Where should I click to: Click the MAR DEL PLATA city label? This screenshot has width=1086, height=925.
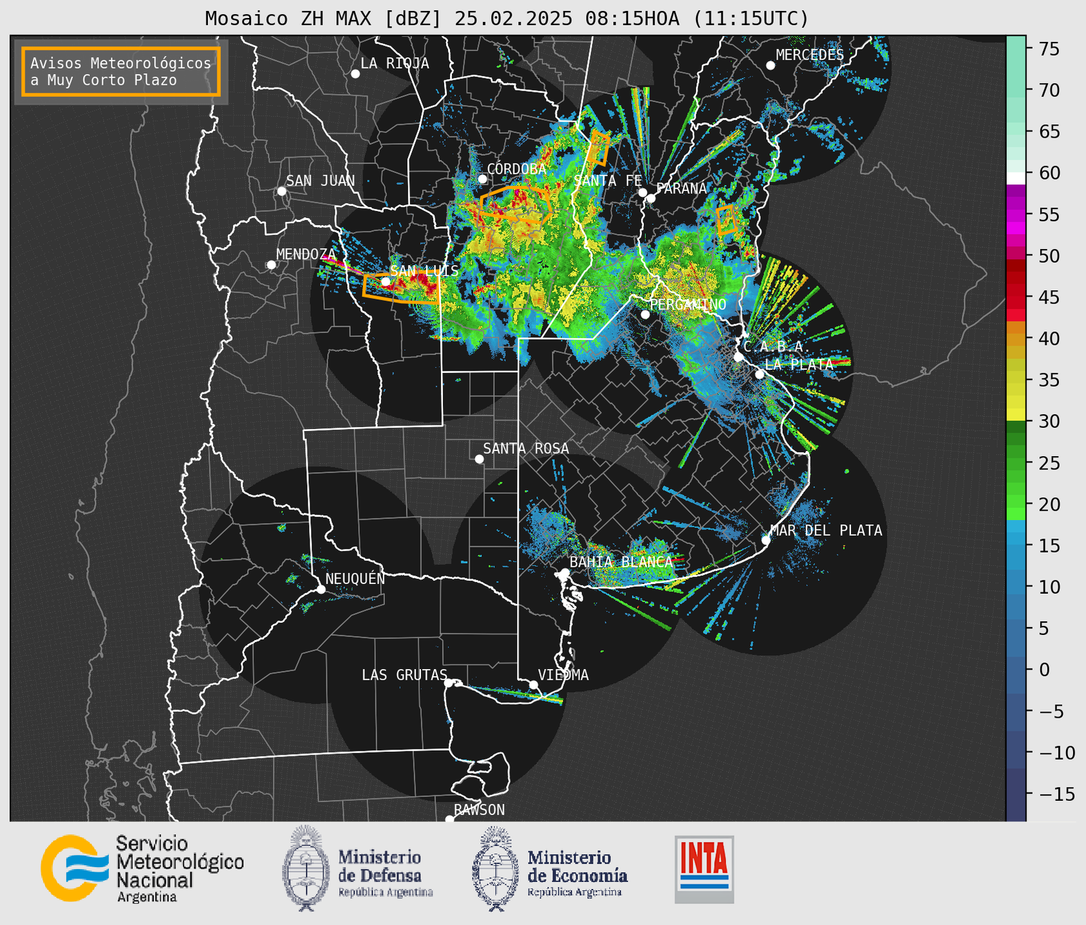pyautogui.click(x=826, y=530)
